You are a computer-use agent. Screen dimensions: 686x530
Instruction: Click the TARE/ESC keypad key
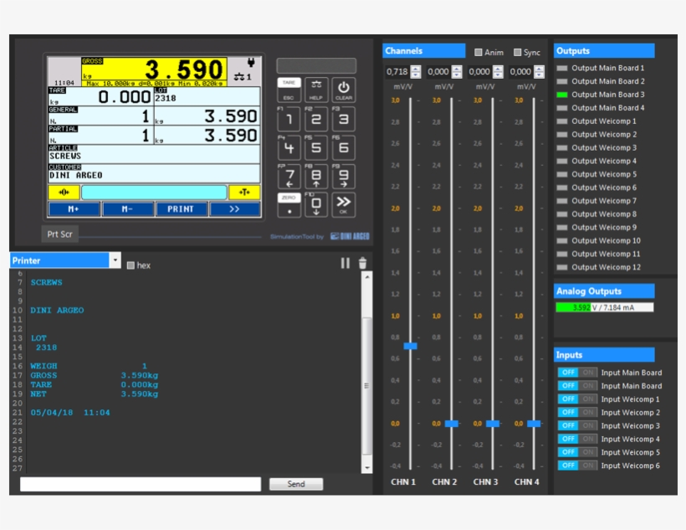pyautogui.click(x=289, y=90)
